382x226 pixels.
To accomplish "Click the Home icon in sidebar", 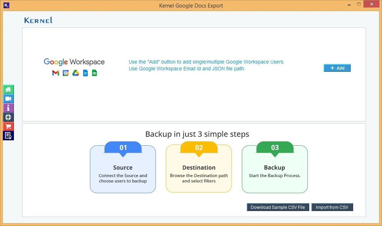I will [x=8, y=89].
